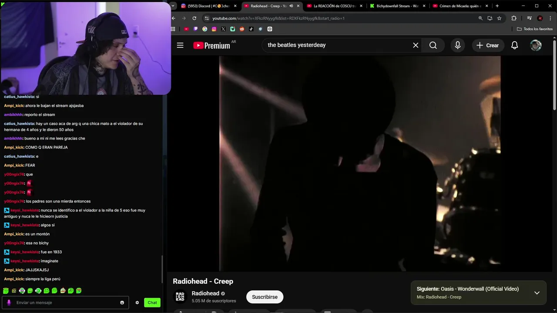This screenshot has width=557, height=313.
Task: Start voice search with the microphone icon
Action: (457, 45)
